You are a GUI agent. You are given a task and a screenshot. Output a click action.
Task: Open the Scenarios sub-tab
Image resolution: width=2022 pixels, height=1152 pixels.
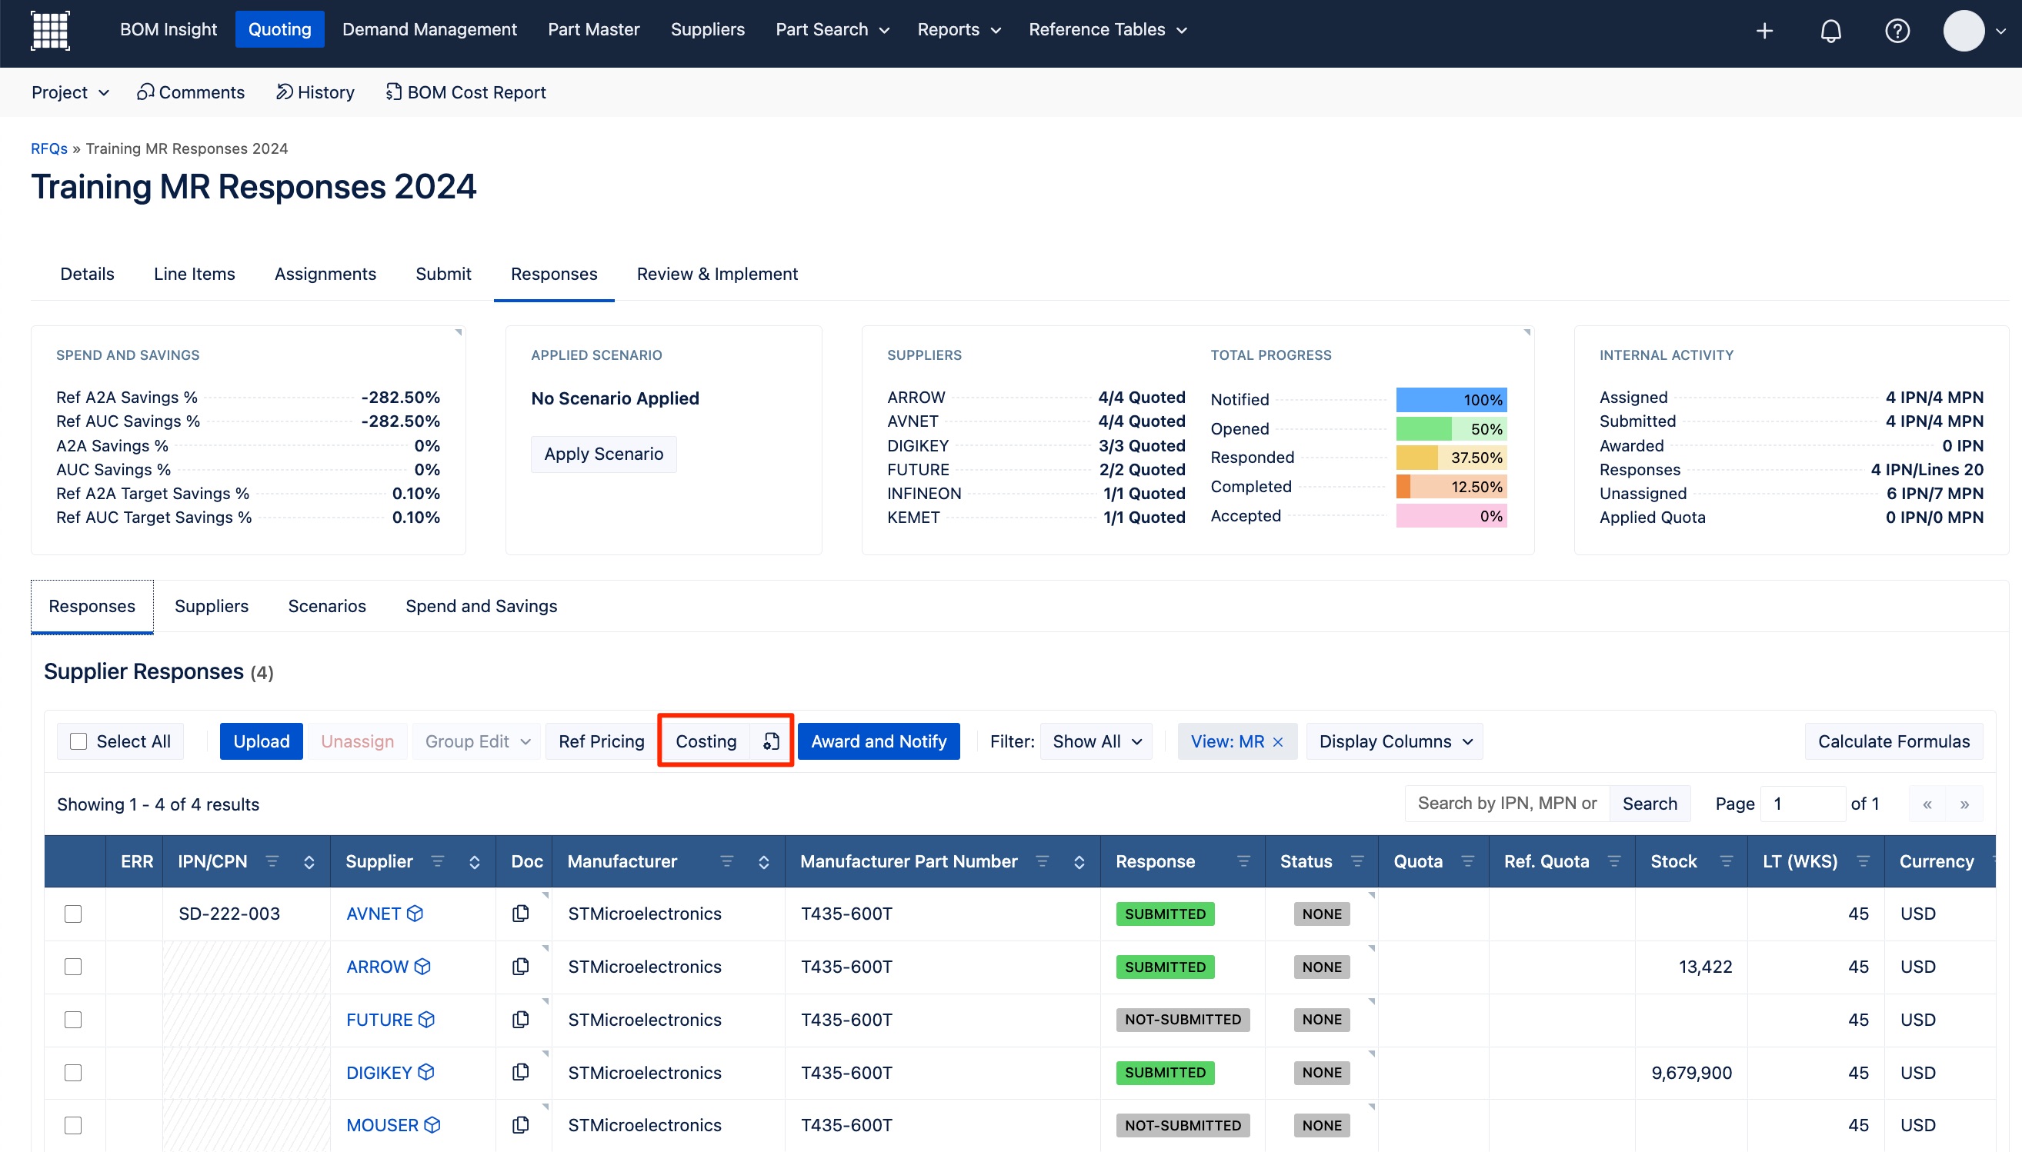click(x=327, y=606)
